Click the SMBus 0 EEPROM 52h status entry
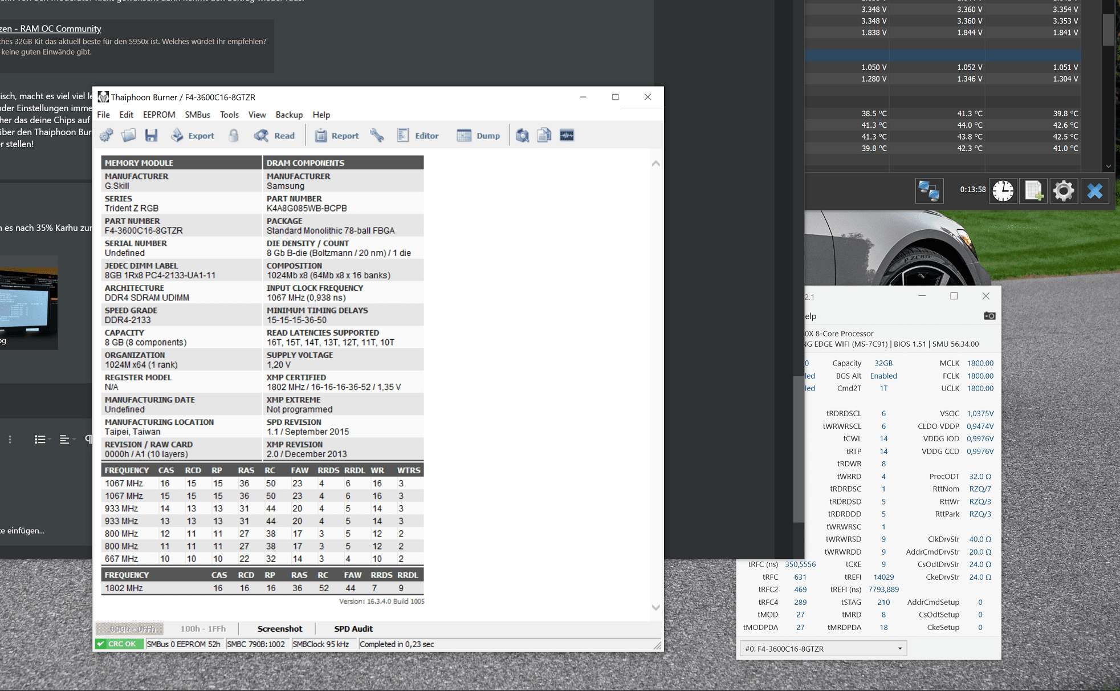This screenshot has width=1120, height=691. pos(184,644)
